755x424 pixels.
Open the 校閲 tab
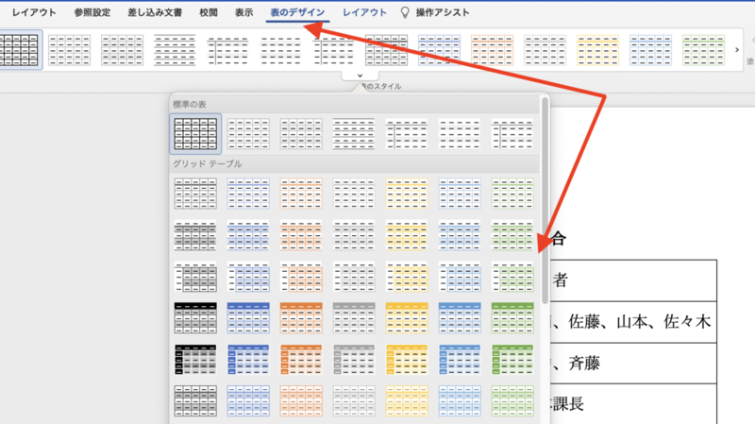tap(209, 12)
